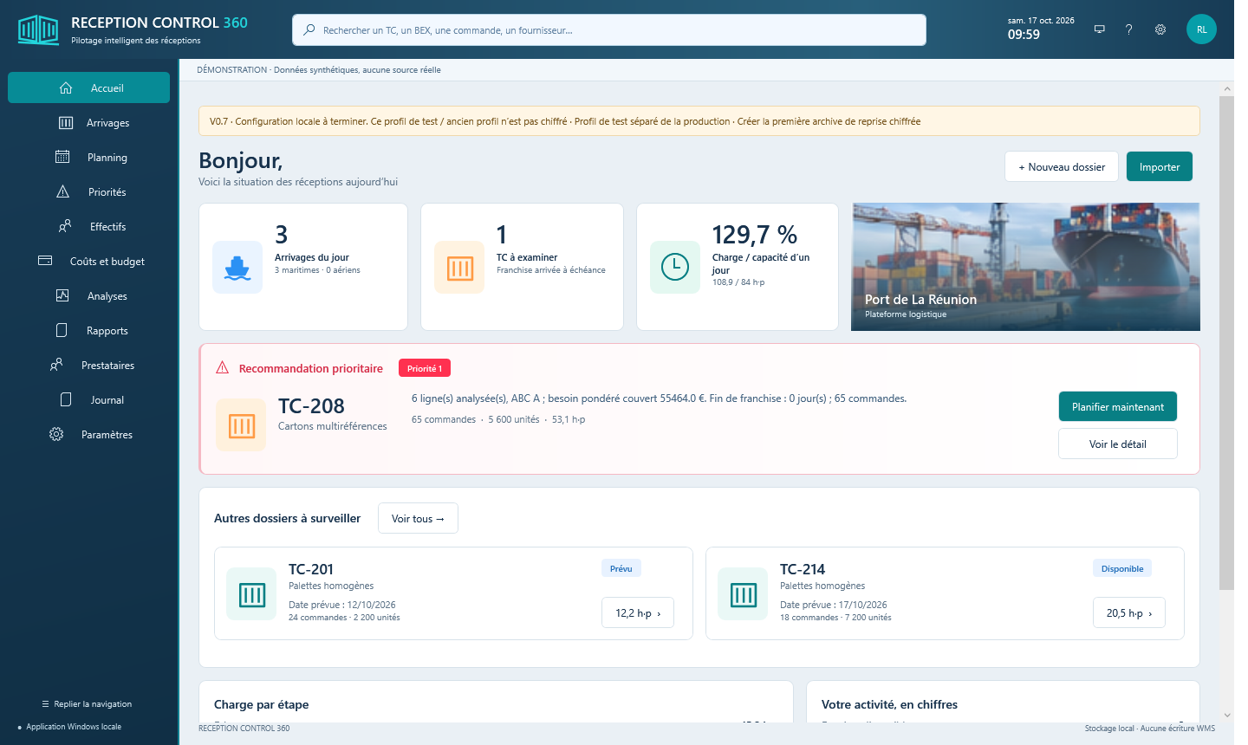The width and height of the screenshot is (1248, 745).
Task: Collapse sidebar with Replier la navigation
Action: [87, 704]
